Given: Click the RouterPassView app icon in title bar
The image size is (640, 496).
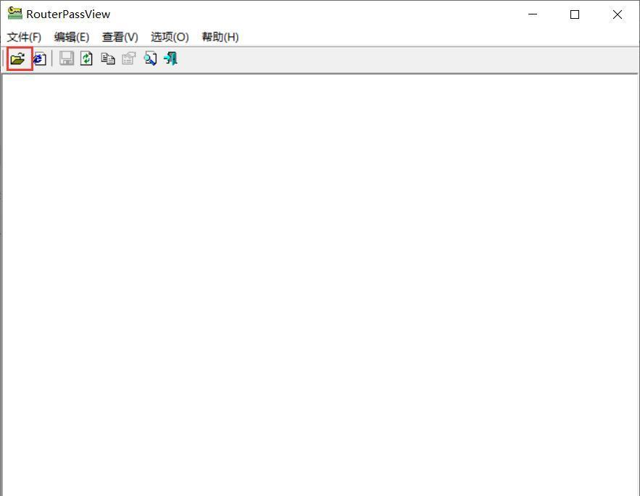Looking at the screenshot, I should coord(14,14).
